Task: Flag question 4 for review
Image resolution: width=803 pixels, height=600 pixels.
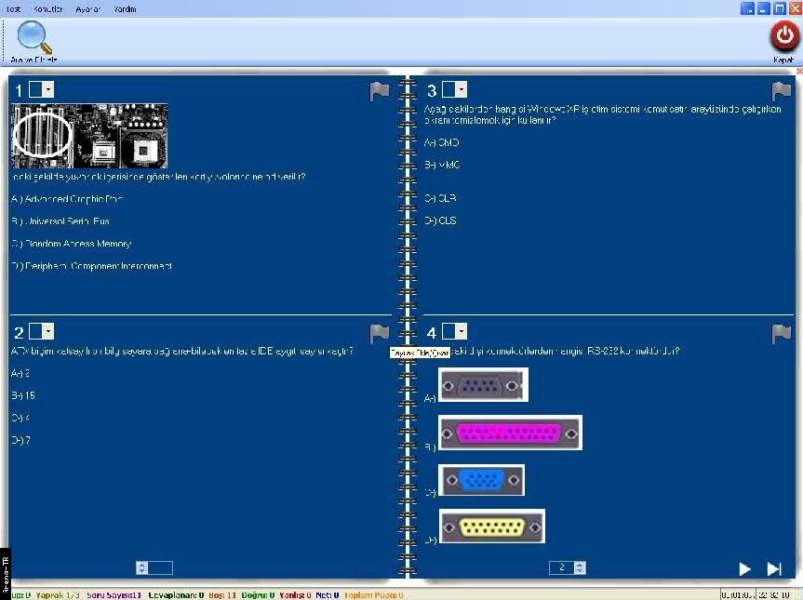Action: [x=782, y=333]
